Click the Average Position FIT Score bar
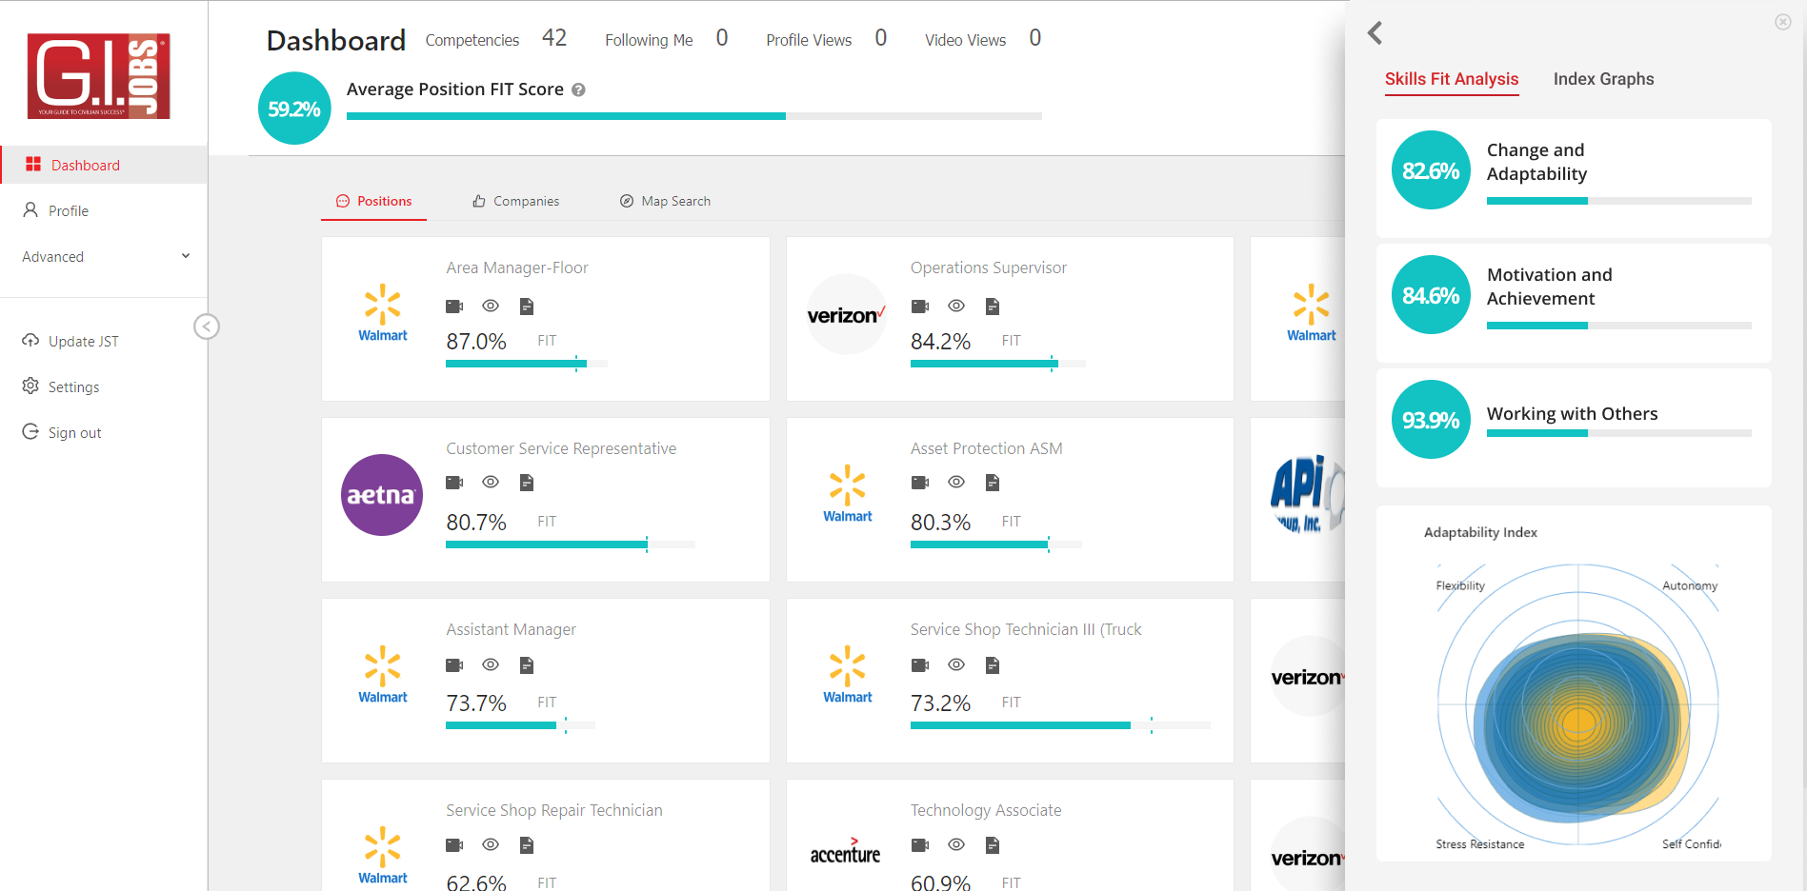 point(694,116)
